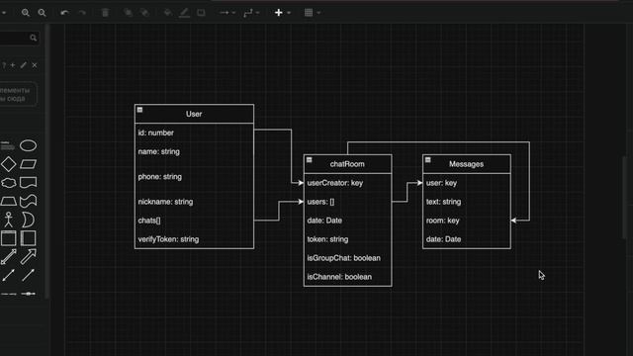The height and width of the screenshot is (356, 633).
Task: Click the Zoom In magnifier icon
Action: click(x=26, y=13)
